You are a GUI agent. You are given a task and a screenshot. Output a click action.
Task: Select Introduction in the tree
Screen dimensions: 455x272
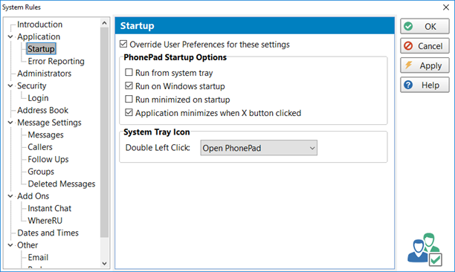[x=39, y=25]
